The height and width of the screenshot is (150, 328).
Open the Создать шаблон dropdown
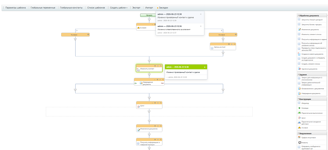[119, 8]
